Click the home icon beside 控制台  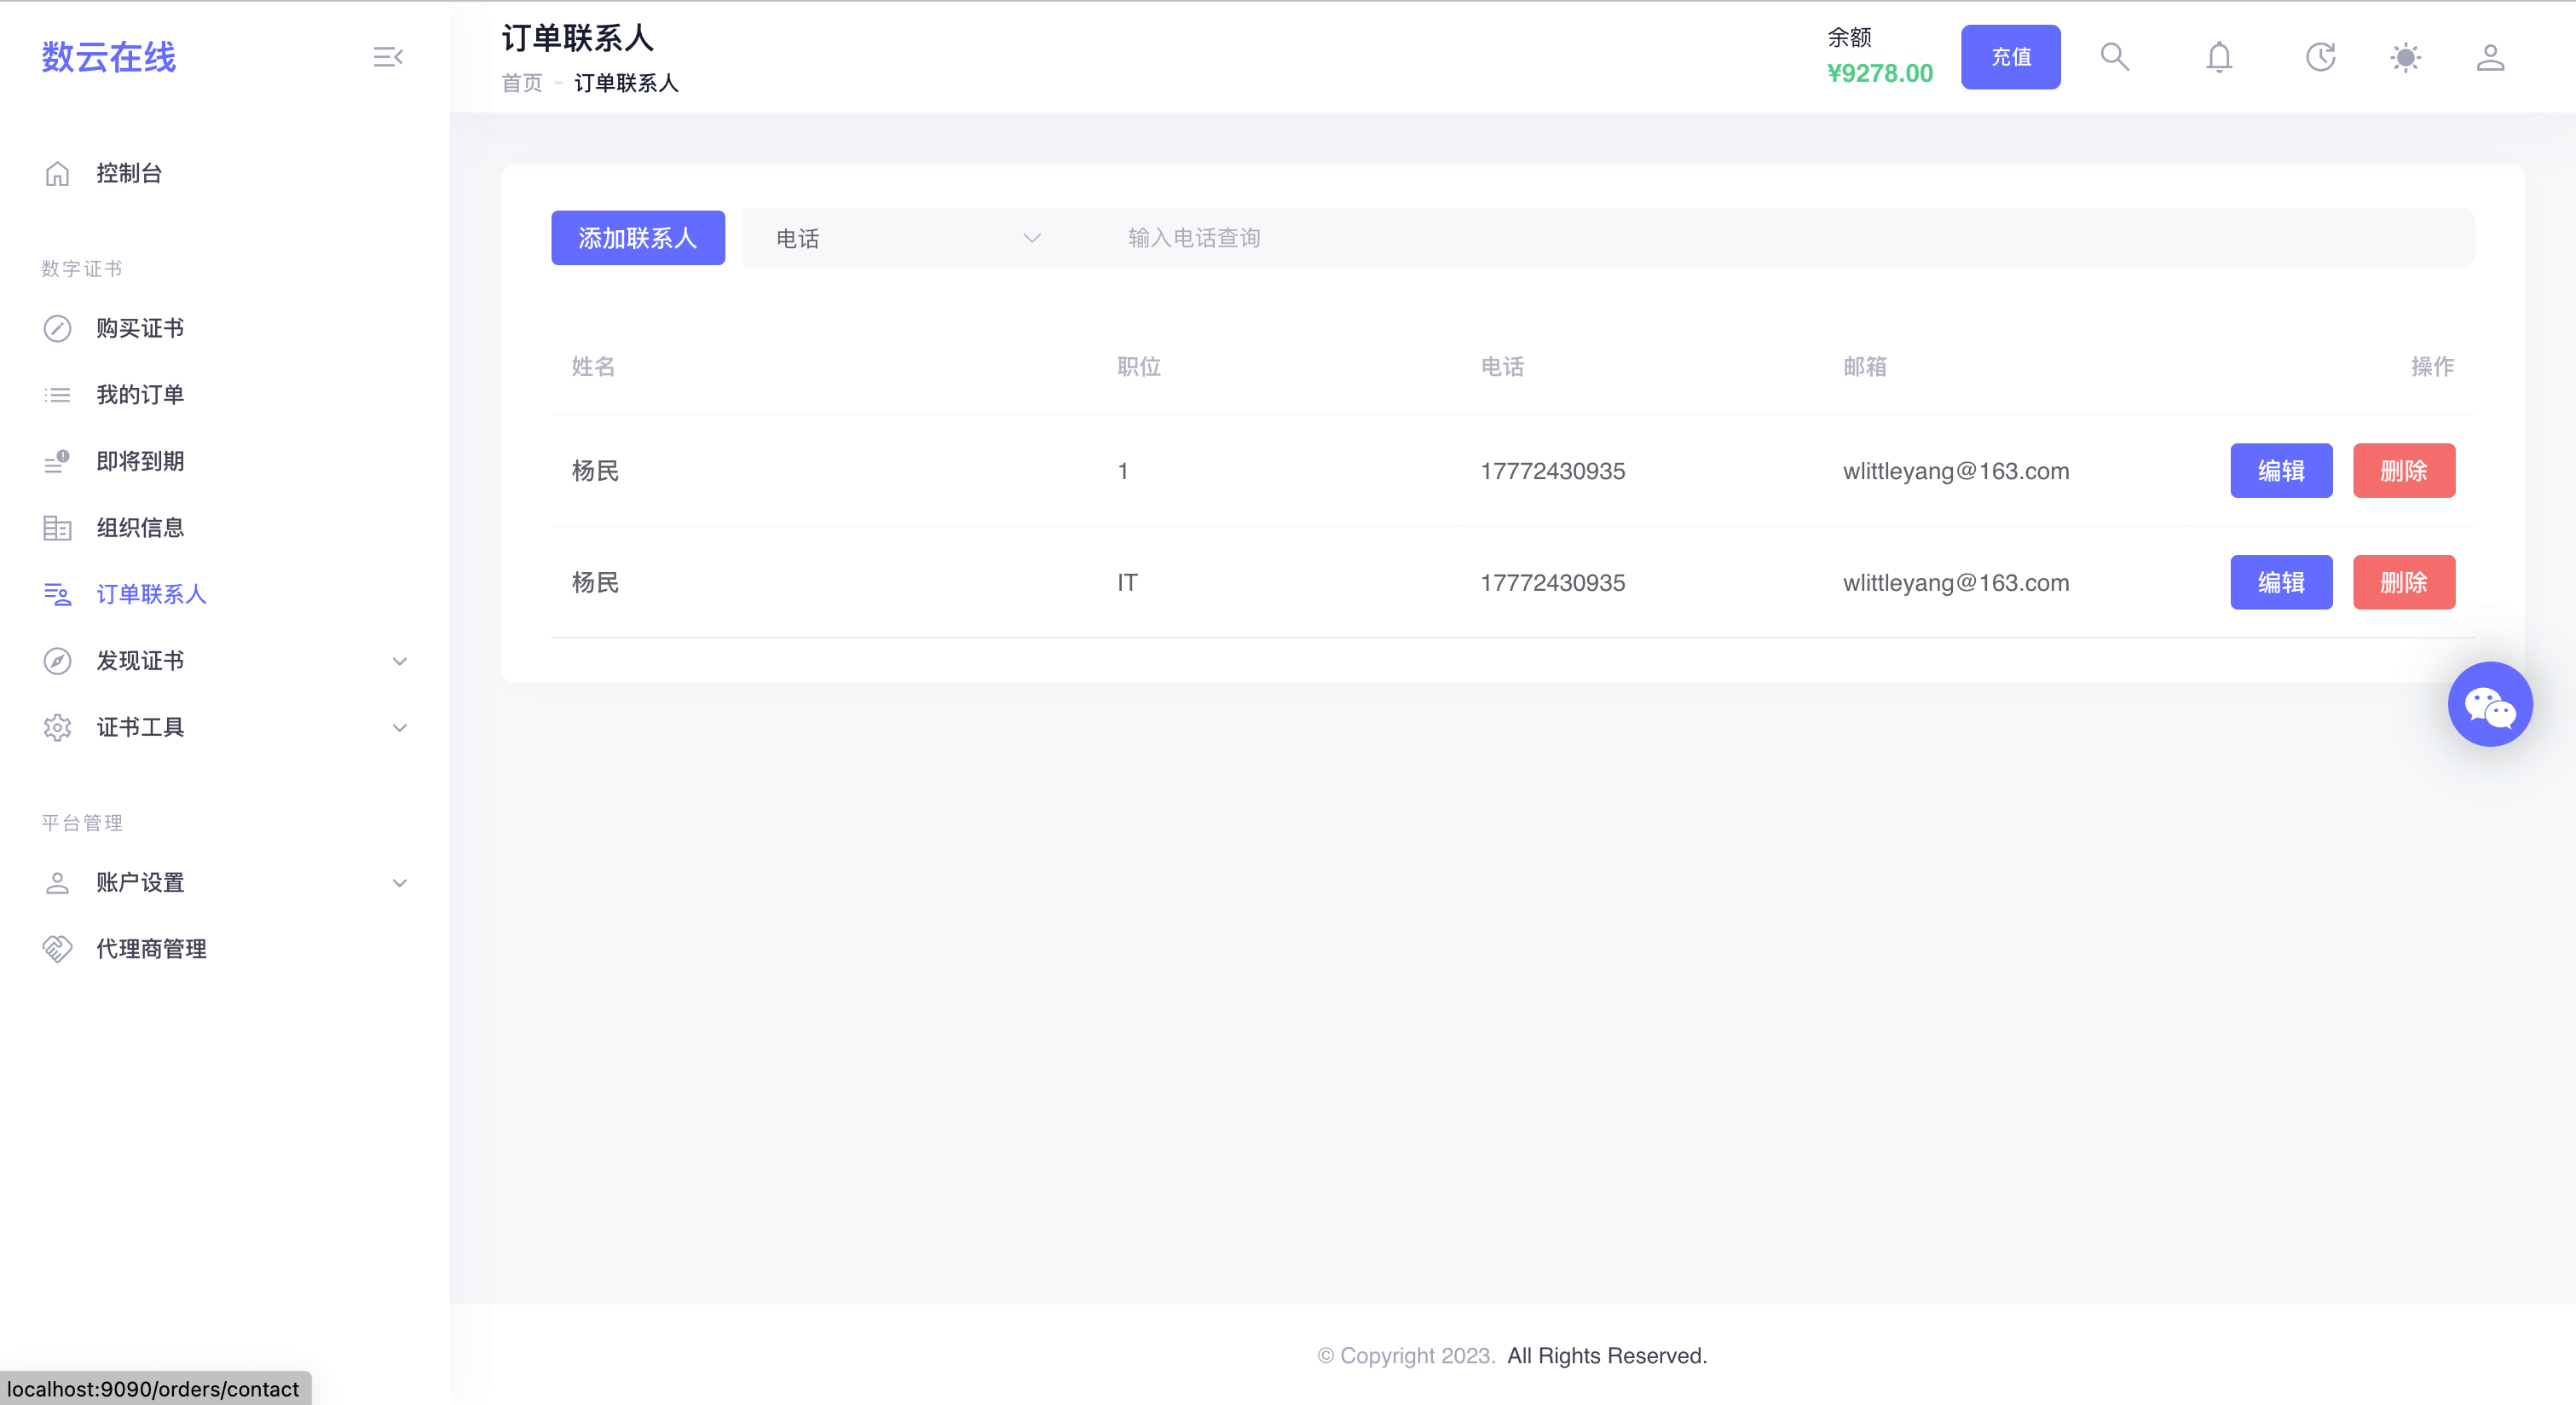click(57, 174)
